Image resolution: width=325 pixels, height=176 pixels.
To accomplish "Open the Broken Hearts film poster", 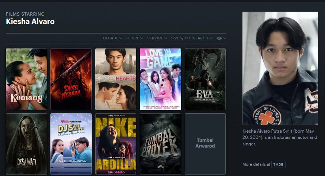I will tap(116, 79).
